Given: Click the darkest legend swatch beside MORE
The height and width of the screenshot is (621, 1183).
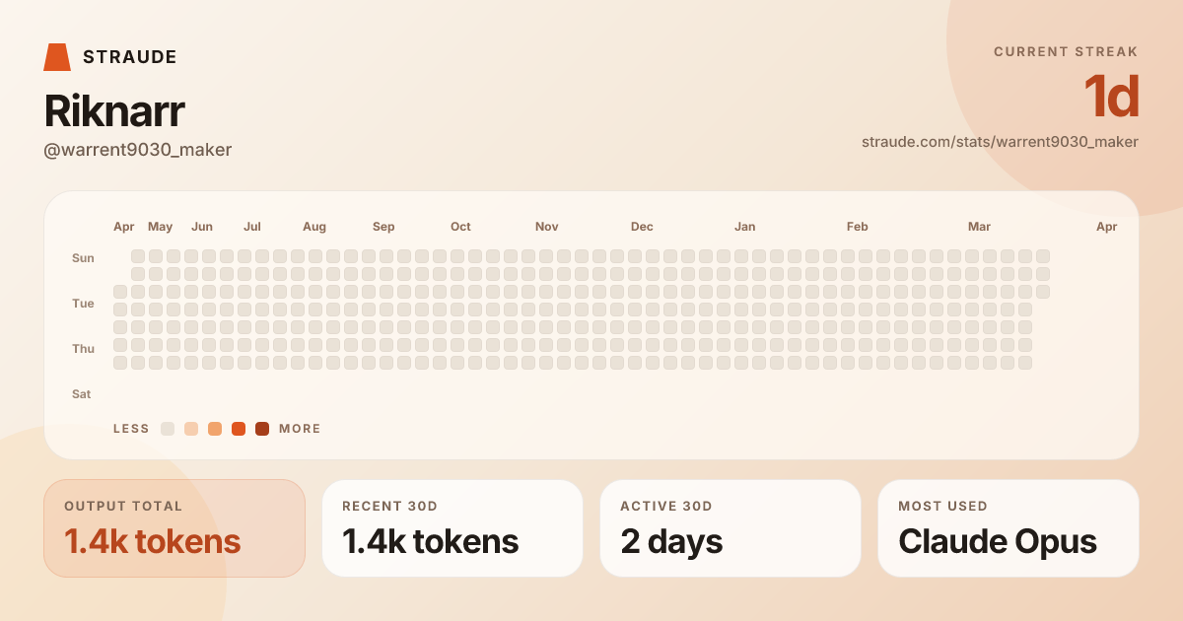Looking at the screenshot, I should point(262,429).
